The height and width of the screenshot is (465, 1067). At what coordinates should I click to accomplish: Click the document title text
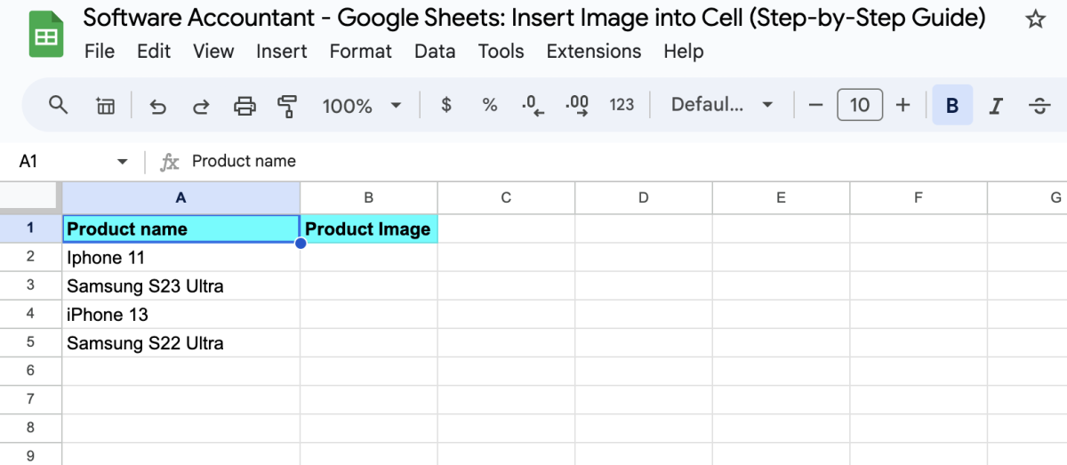click(x=535, y=18)
